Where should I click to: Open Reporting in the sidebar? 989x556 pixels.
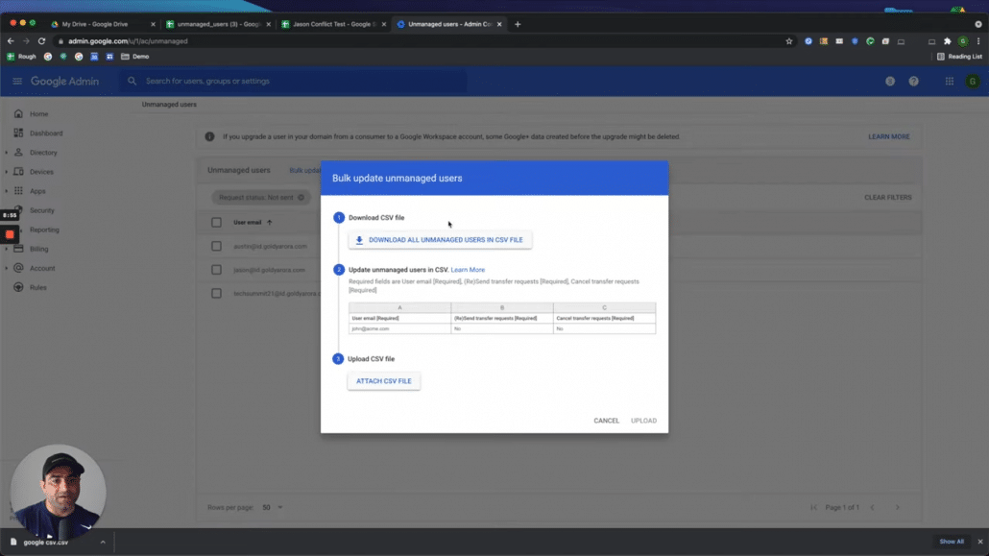[x=44, y=230]
